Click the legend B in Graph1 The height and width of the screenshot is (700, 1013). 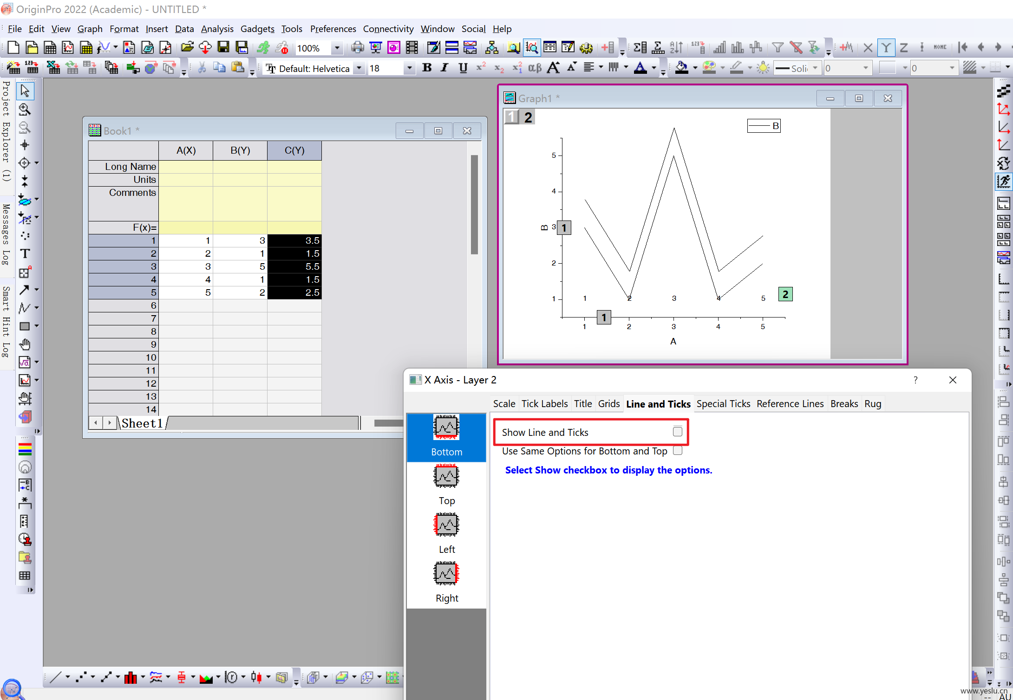pos(764,126)
